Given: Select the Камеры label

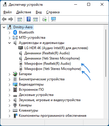Looking at the screenshot, I should tap(25, 105).
